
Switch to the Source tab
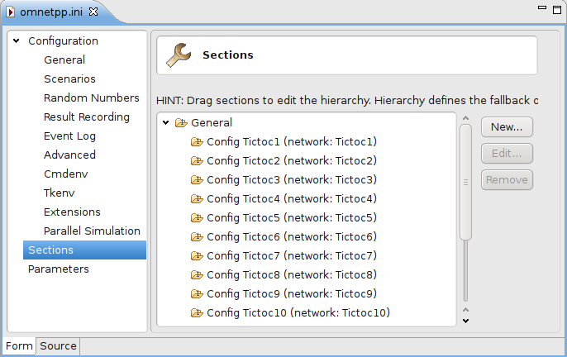pos(58,346)
